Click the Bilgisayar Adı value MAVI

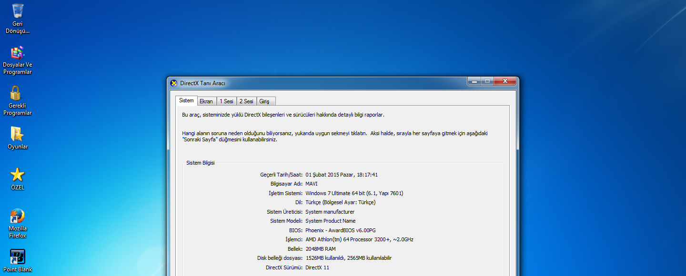[312, 184]
